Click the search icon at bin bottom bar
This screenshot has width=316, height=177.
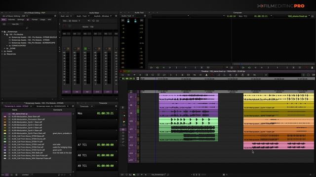(x=59, y=175)
